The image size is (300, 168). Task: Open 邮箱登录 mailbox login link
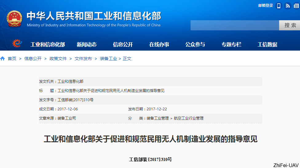[x=266, y=6]
